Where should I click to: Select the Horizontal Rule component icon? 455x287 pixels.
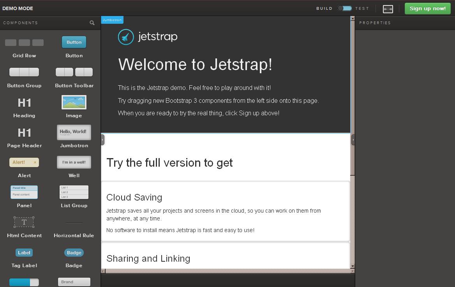point(74,223)
